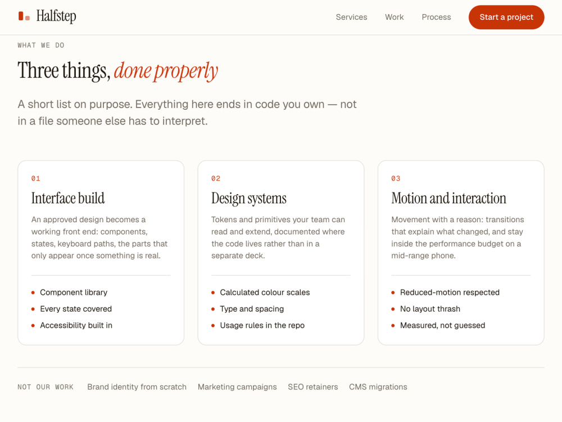Click 'Brand identity from scratch' text
Image resolution: width=562 pixels, height=422 pixels.
click(x=137, y=387)
